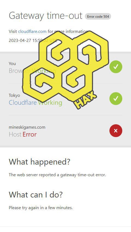
Task: Click the HAX label on the logo
Action: click(85, 100)
